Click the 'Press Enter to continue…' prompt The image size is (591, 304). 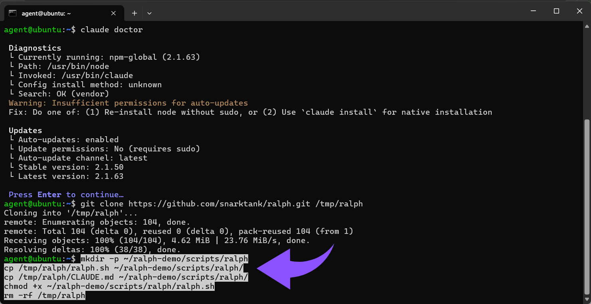coord(66,195)
